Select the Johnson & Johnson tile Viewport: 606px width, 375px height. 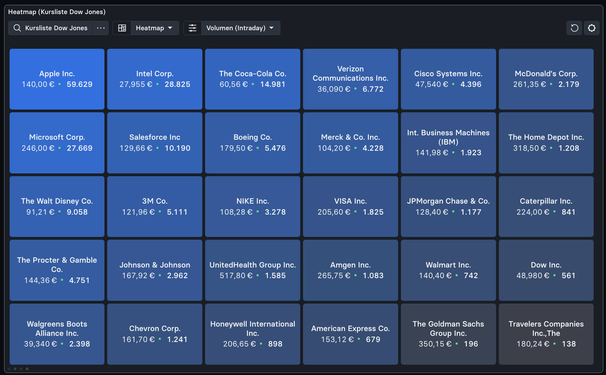(155, 270)
